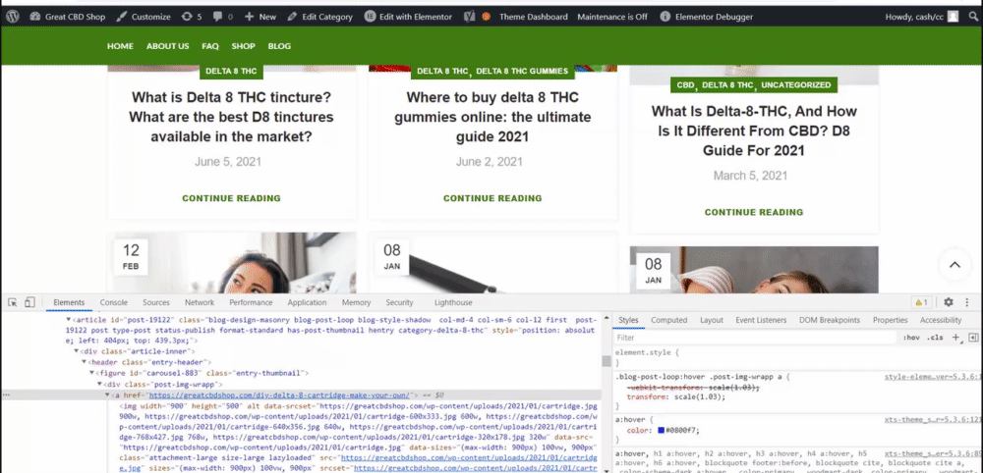Open 'Where to buy delta 8 THC gummies' title
This screenshot has width=983, height=473.
coord(492,117)
